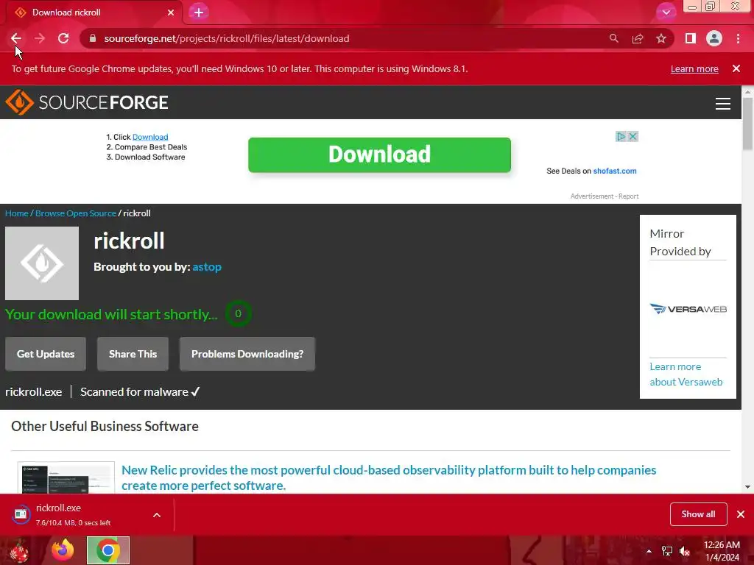Click the New Relic screenshot thumbnail
Image resolution: width=754 pixels, height=565 pixels.
pos(66,477)
